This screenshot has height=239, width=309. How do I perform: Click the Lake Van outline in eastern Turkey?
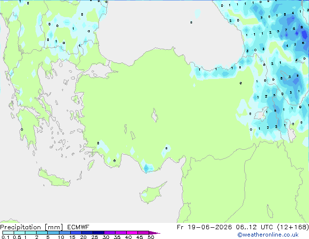click(x=262, y=114)
